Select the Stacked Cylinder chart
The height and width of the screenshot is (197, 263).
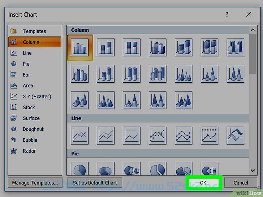(x=105, y=74)
